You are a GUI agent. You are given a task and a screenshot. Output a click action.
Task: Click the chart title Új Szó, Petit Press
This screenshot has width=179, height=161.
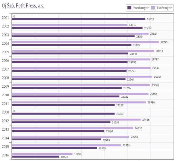coord(23,5)
